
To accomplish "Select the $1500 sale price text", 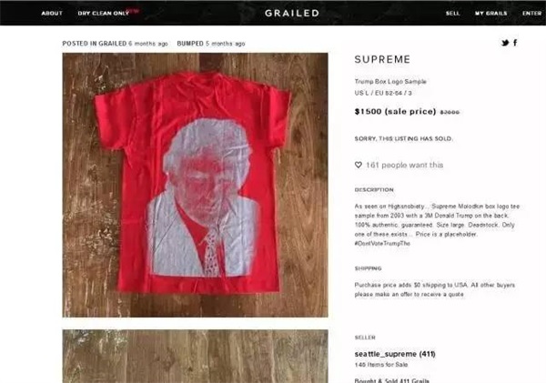I will [395, 112].
